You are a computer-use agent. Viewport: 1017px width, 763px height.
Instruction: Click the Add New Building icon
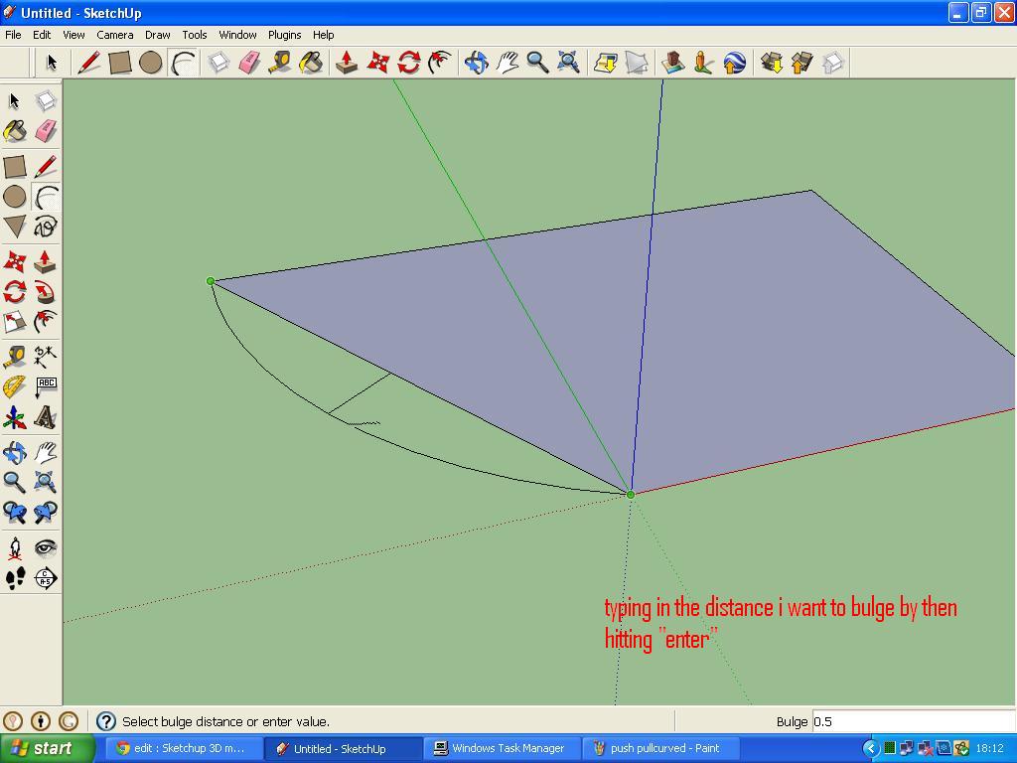pos(672,63)
